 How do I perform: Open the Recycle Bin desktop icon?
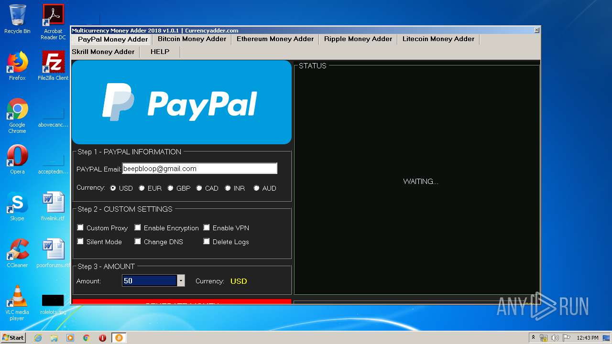[x=17, y=19]
